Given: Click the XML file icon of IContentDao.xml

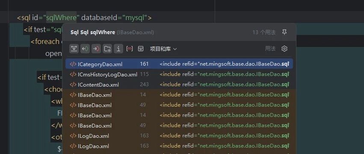Looking at the screenshot, I should (x=73, y=84).
